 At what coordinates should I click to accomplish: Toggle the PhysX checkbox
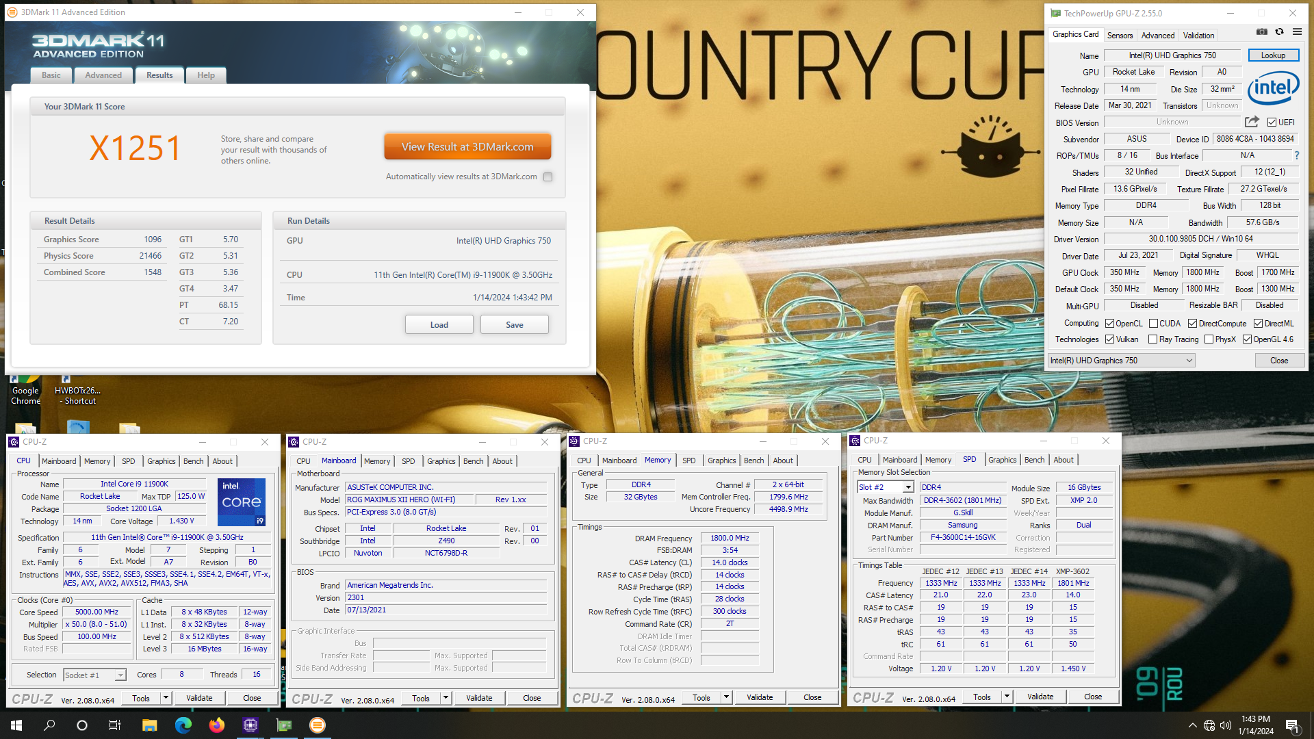[x=1209, y=339]
